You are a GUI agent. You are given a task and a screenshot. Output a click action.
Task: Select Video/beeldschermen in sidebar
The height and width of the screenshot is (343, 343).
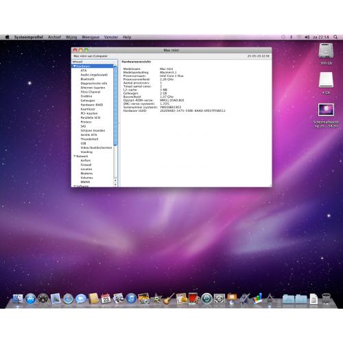click(96, 147)
